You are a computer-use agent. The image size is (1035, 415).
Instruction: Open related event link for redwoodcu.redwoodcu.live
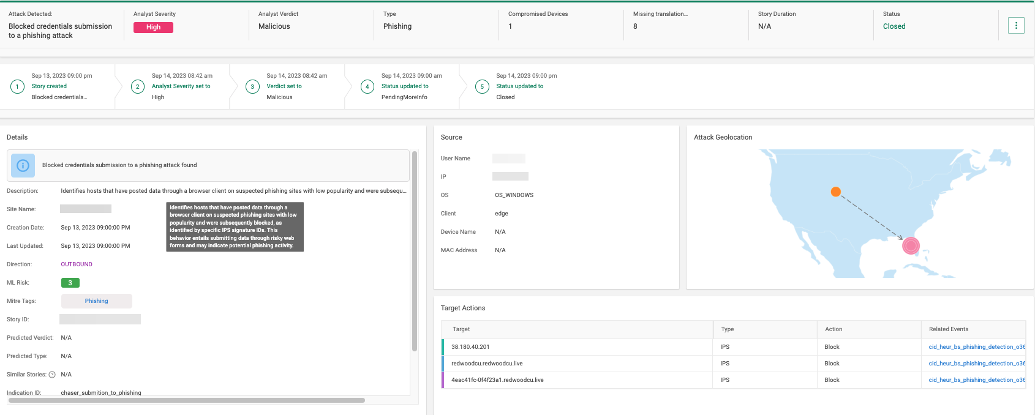(976, 364)
